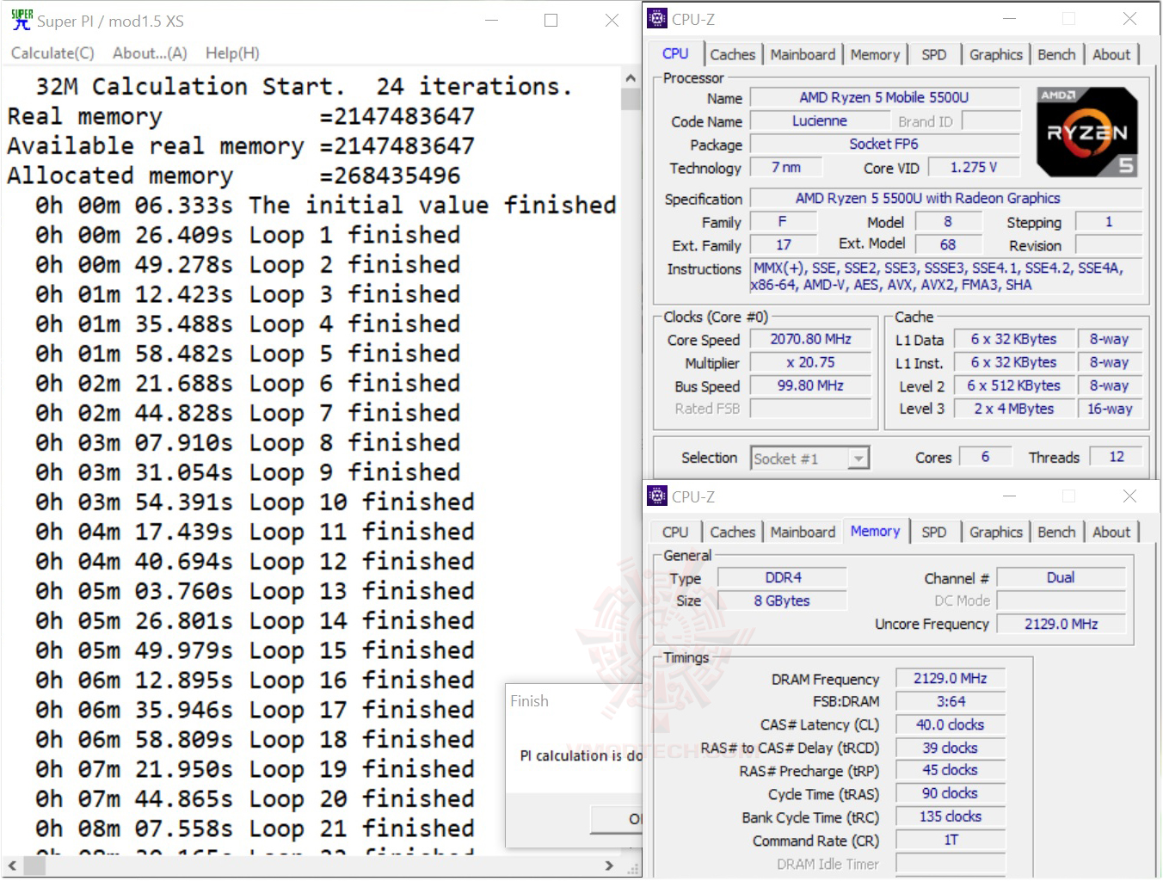This screenshot has height=881, width=1163.
Task: Click the OK button in Finish dialog
Action: pyautogui.click(x=616, y=818)
